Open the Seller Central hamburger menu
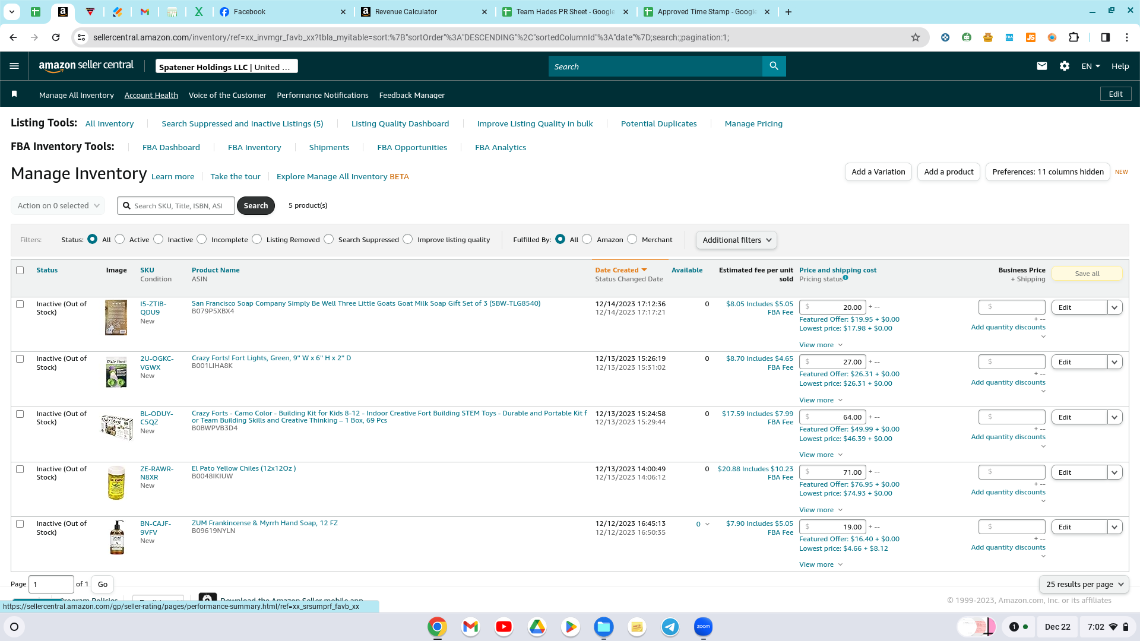1140x641 pixels. pyautogui.click(x=14, y=66)
